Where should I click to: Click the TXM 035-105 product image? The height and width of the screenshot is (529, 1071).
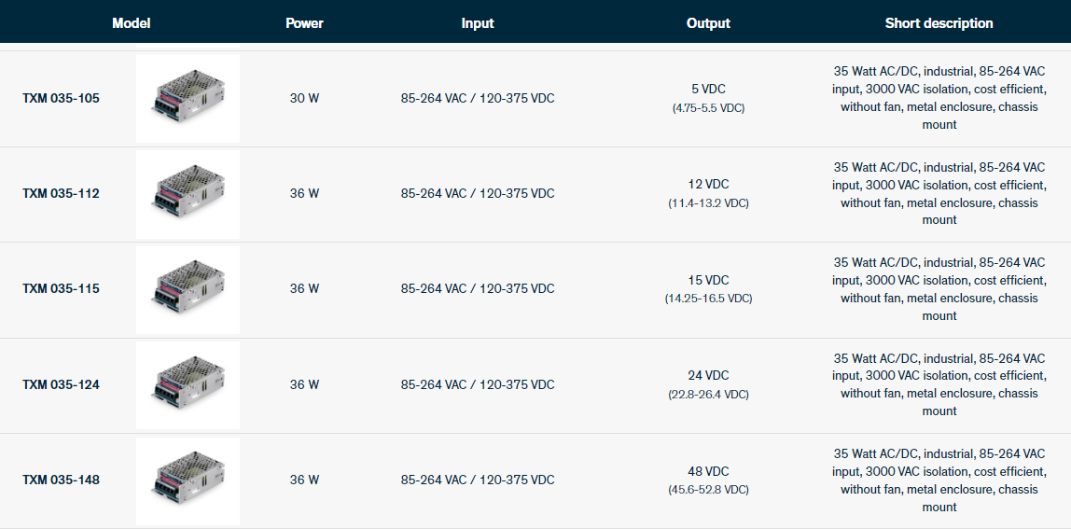[x=188, y=98]
